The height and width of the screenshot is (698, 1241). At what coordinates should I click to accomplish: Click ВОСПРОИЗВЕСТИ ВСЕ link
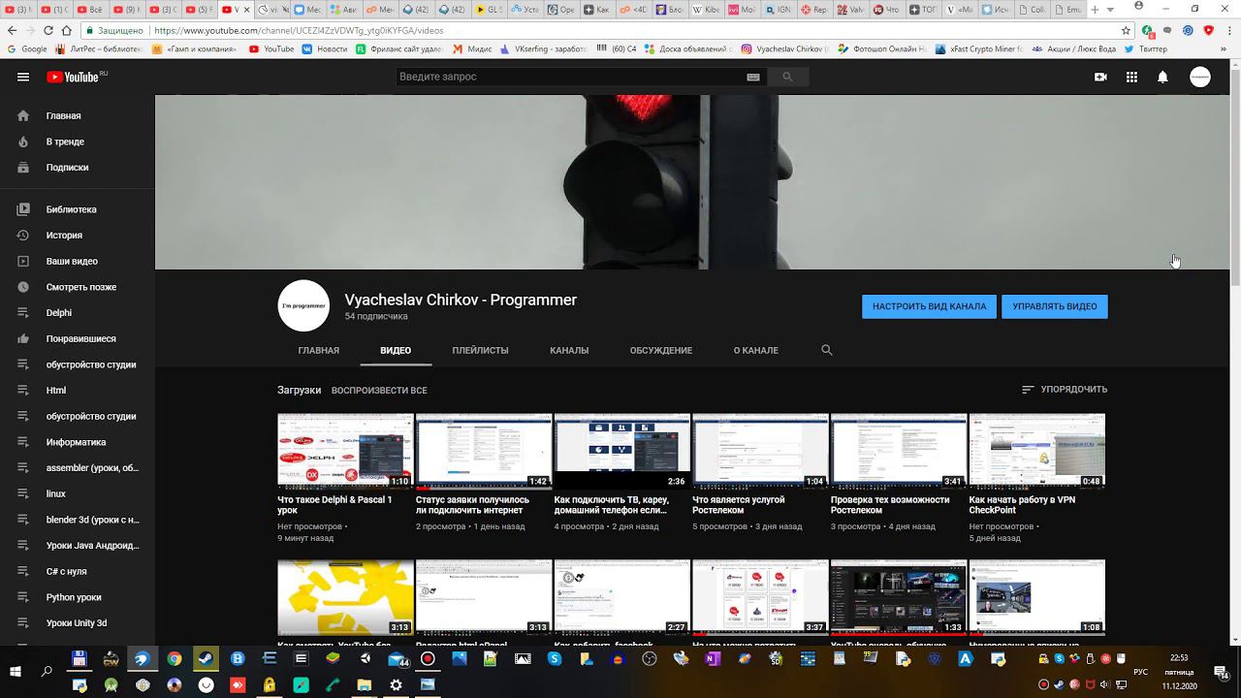(x=379, y=390)
